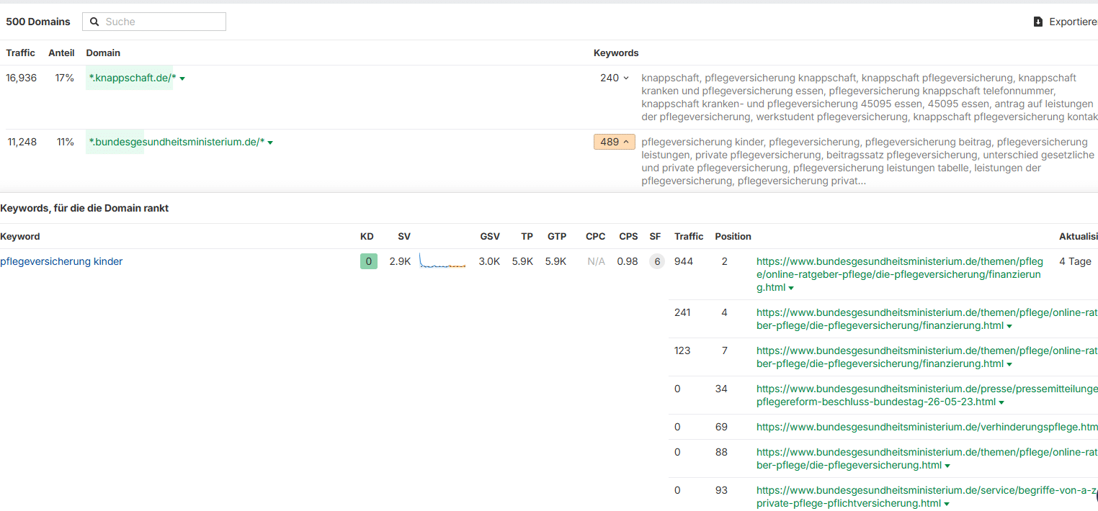Viewport: 1098px width, 511px height.
Task: Click the search magnifier icon
Action: coord(94,22)
